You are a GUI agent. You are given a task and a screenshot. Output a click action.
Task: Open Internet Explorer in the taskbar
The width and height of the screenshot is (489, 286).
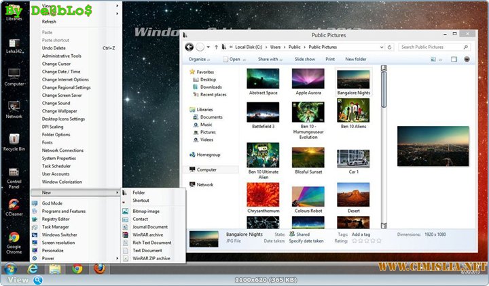point(32,268)
